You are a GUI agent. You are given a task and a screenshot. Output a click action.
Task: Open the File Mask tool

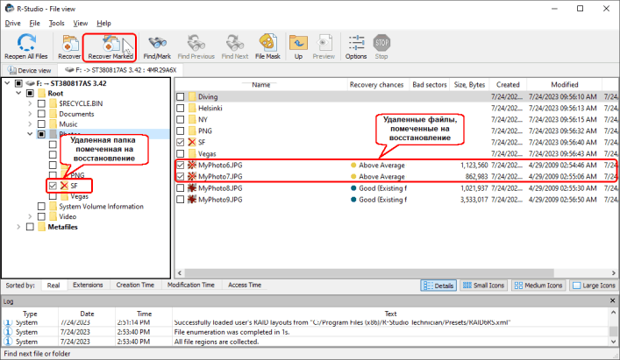(x=267, y=43)
